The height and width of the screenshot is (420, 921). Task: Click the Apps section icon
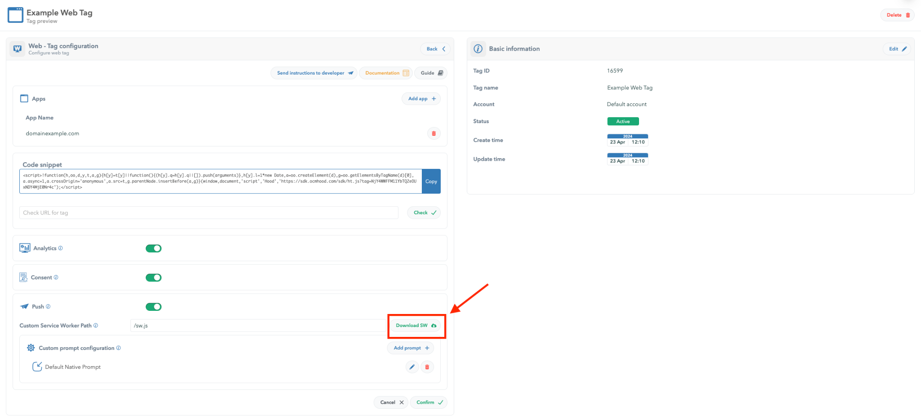(x=24, y=98)
